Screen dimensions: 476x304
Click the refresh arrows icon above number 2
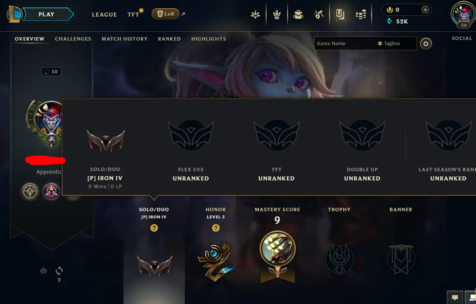[59, 270]
